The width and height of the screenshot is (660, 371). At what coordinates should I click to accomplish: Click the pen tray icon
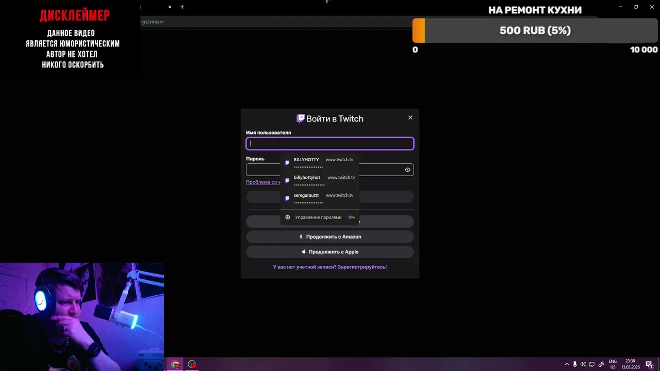(x=601, y=364)
